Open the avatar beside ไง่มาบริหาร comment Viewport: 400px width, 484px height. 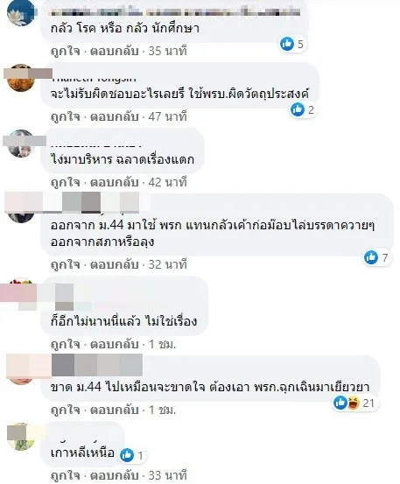pos(21,144)
